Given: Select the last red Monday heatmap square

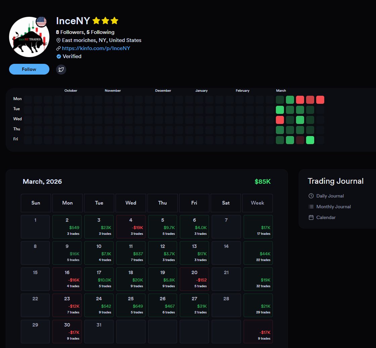Looking at the screenshot, I should coord(320,100).
